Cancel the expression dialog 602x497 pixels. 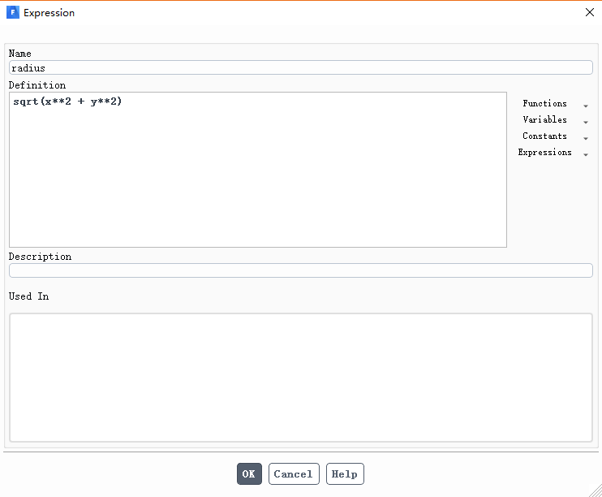point(292,474)
